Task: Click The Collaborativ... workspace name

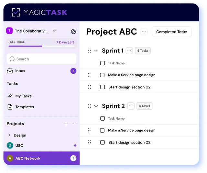Action: click(x=31, y=31)
